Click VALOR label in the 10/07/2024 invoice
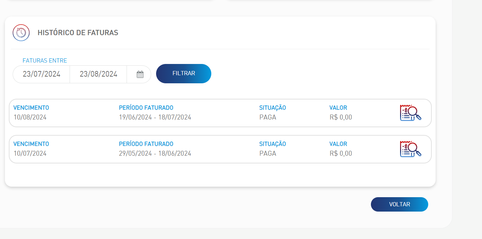Viewport: 482px width, 239px height. pyautogui.click(x=338, y=144)
